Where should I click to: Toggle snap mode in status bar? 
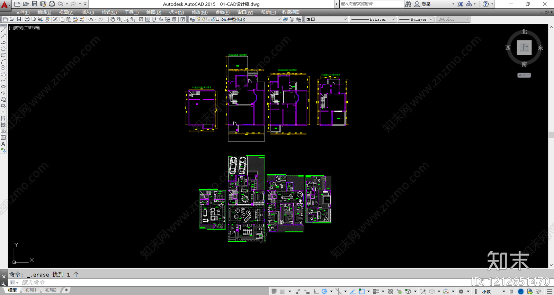pyautogui.click(x=283, y=292)
